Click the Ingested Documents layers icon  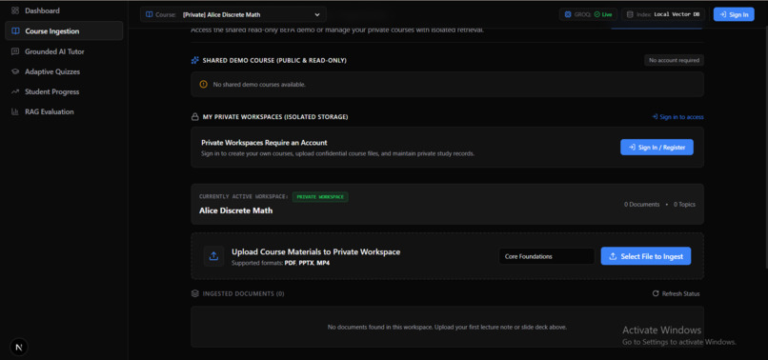(195, 293)
